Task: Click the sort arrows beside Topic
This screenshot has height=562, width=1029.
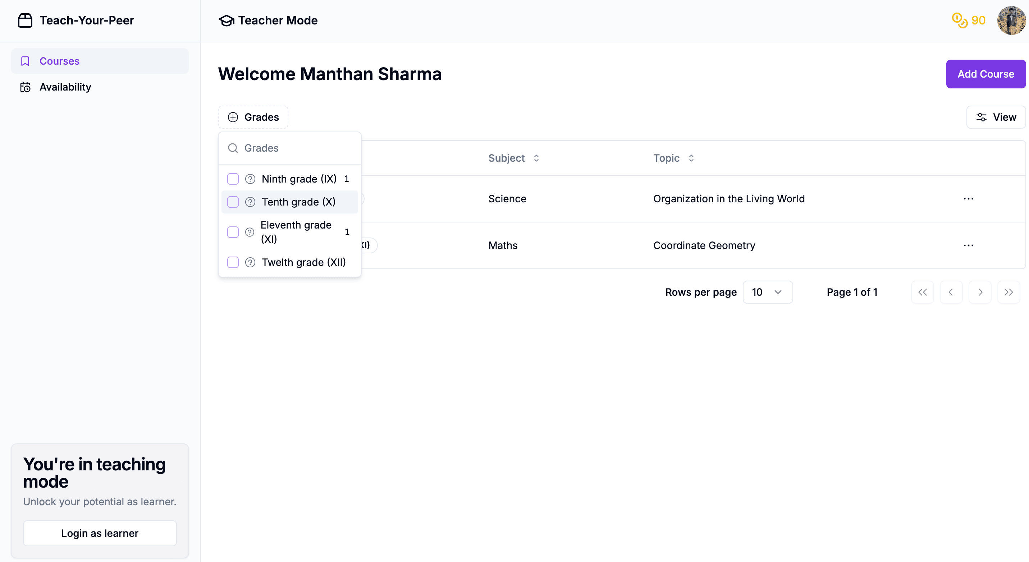Action: pyautogui.click(x=691, y=158)
